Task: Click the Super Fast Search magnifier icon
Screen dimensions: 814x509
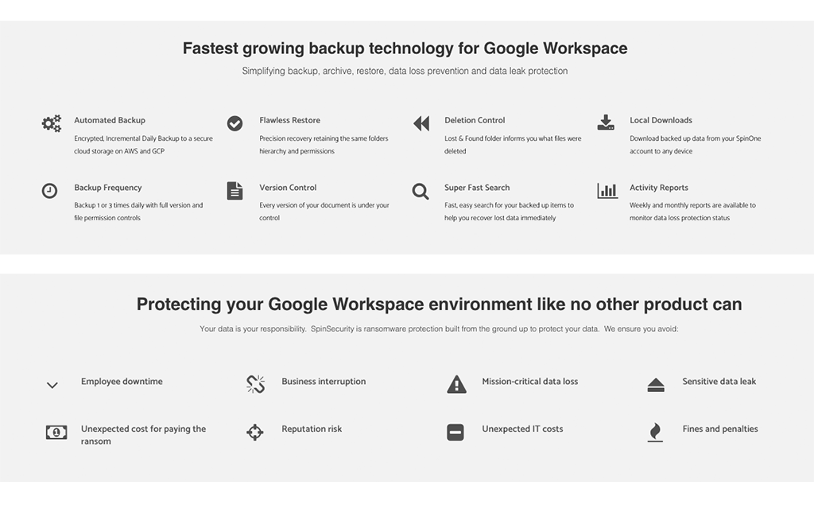Action: pos(421,192)
